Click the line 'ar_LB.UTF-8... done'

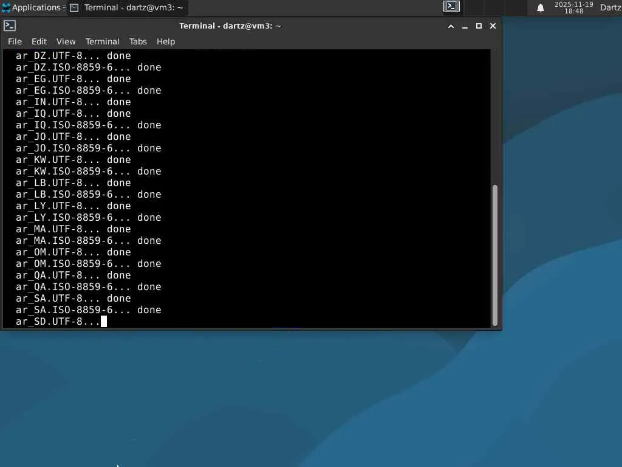pyautogui.click(x=73, y=182)
